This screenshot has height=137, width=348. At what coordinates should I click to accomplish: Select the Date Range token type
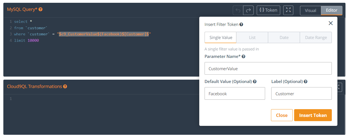click(316, 38)
